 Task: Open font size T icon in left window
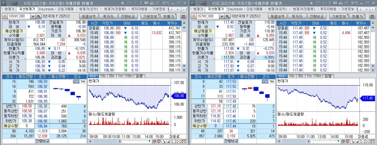141,3
